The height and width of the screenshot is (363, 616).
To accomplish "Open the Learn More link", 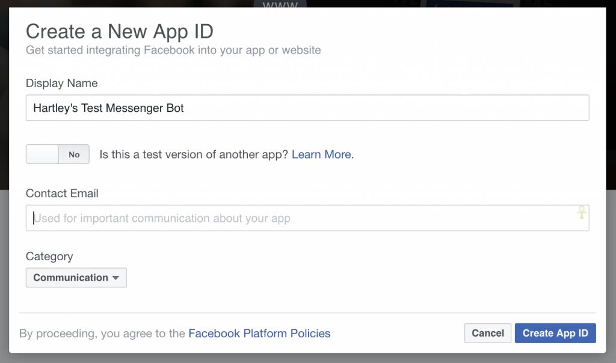I will pos(322,154).
